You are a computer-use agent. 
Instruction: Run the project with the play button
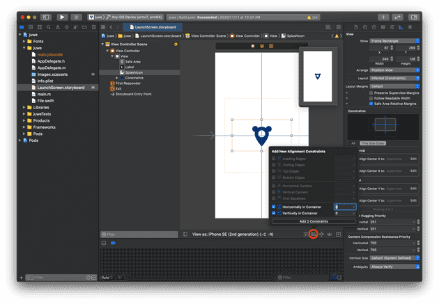pos(62,17)
